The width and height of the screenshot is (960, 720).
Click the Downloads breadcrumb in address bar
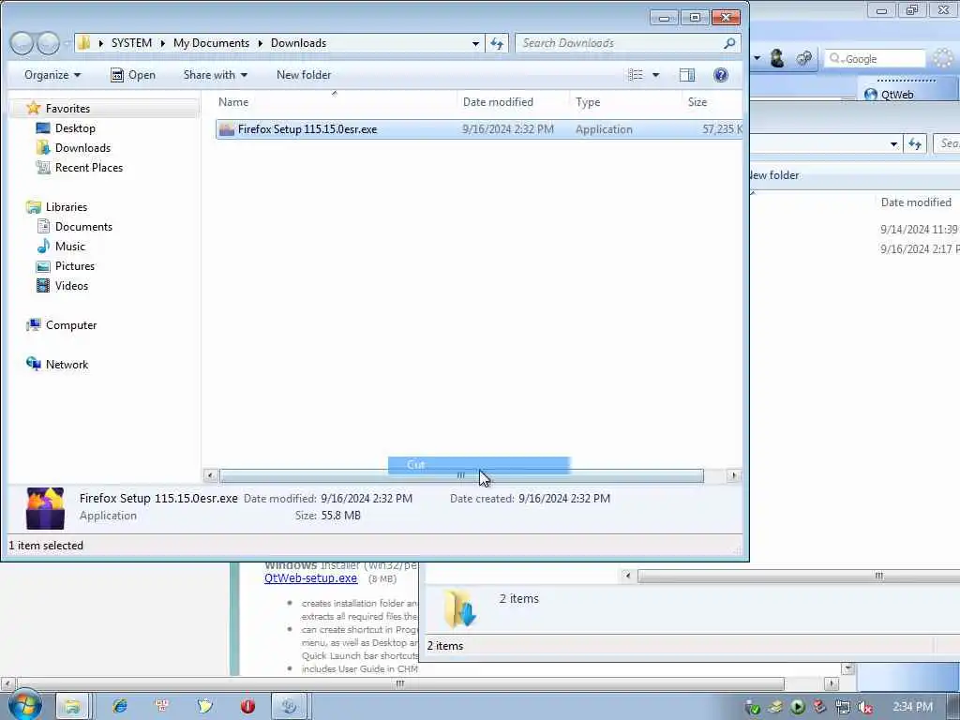pyautogui.click(x=298, y=43)
